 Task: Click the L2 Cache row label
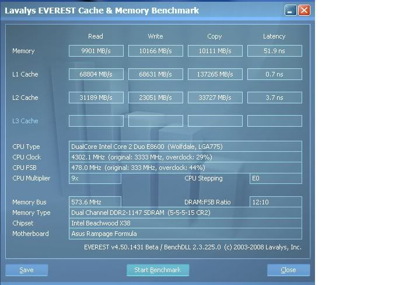[x=25, y=98]
